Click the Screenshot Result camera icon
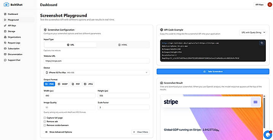 [161, 83]
